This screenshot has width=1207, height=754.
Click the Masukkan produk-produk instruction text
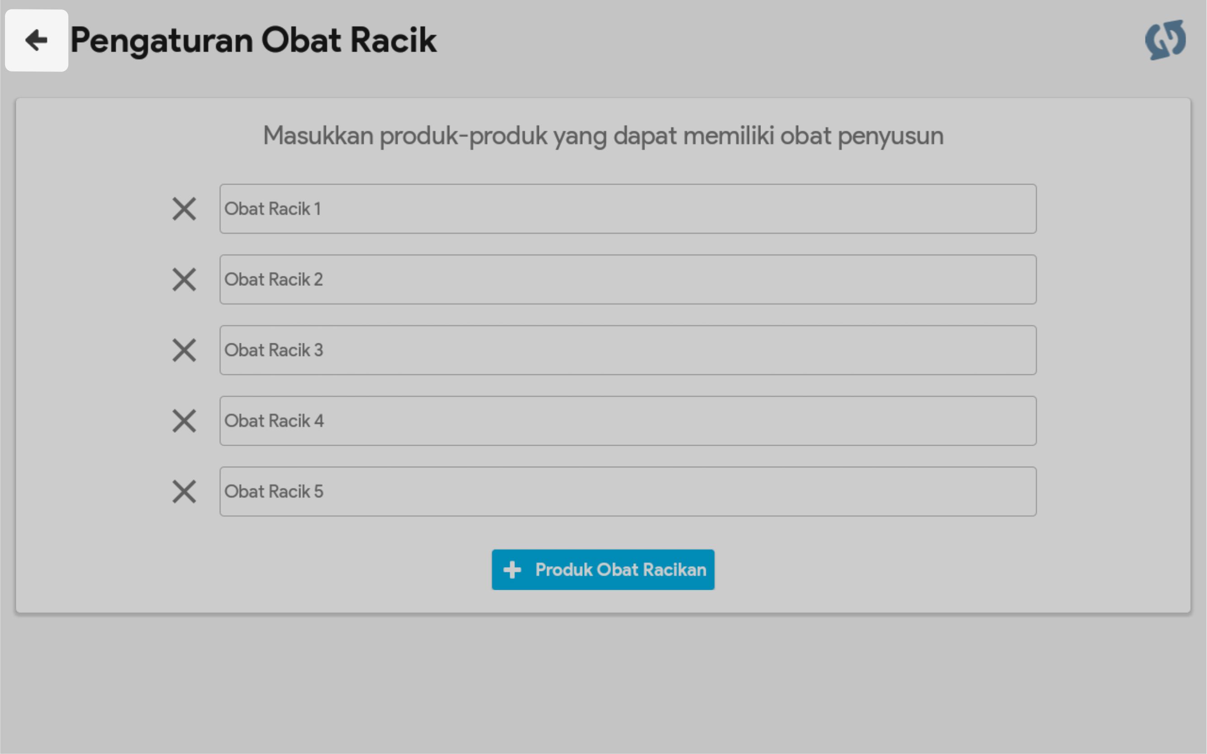click(603, 136)
